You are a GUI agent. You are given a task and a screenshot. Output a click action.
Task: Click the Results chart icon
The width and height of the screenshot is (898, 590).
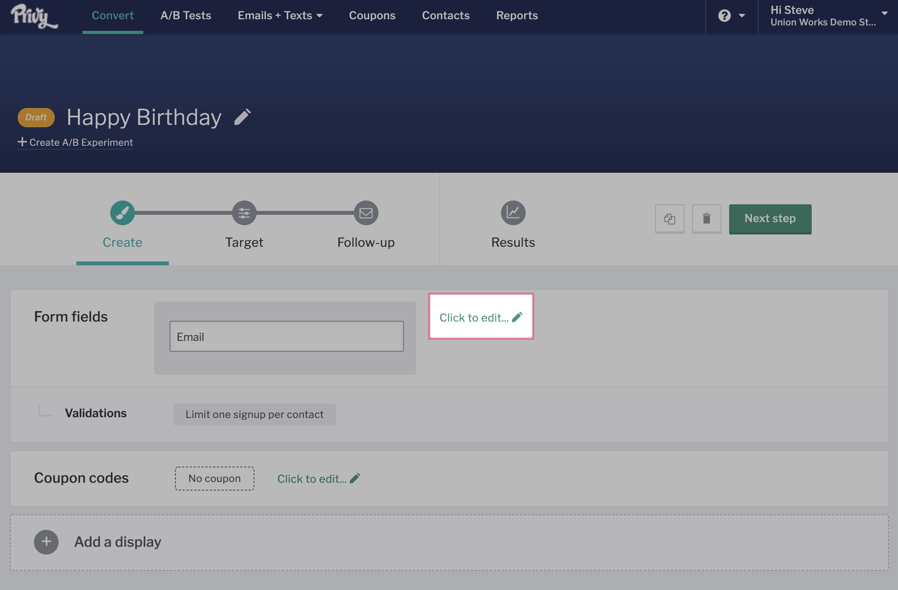pos(513,213)
